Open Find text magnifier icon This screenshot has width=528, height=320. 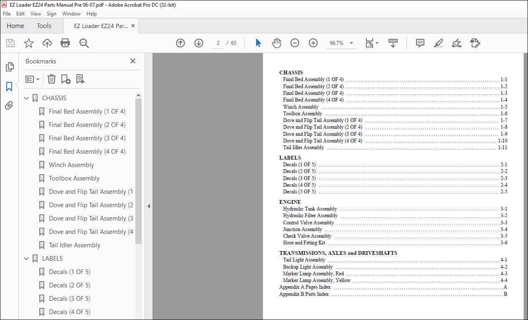pyautogui.click(x=84, y=43)
